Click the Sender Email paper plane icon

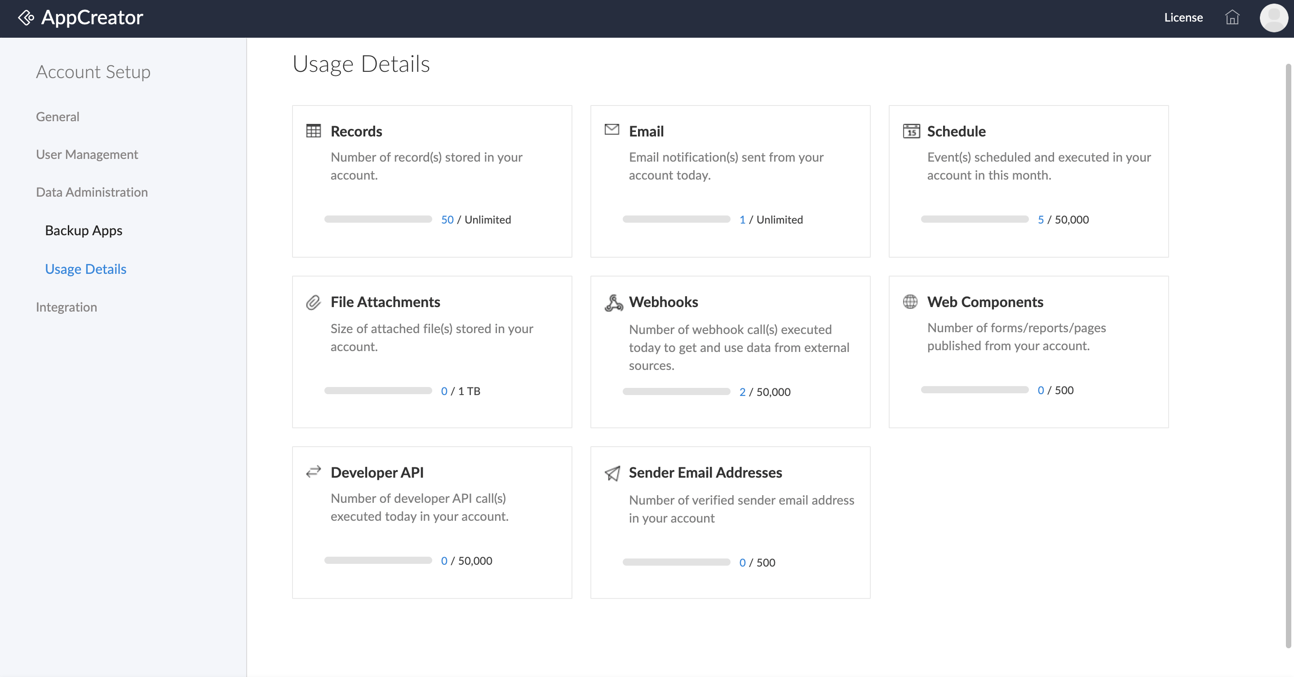[612, 473]
